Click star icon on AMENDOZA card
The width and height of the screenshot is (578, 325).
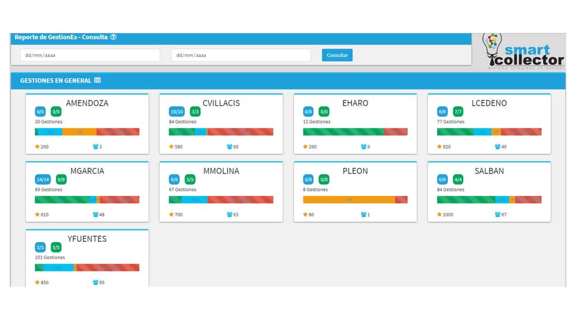tap(37, 147)
